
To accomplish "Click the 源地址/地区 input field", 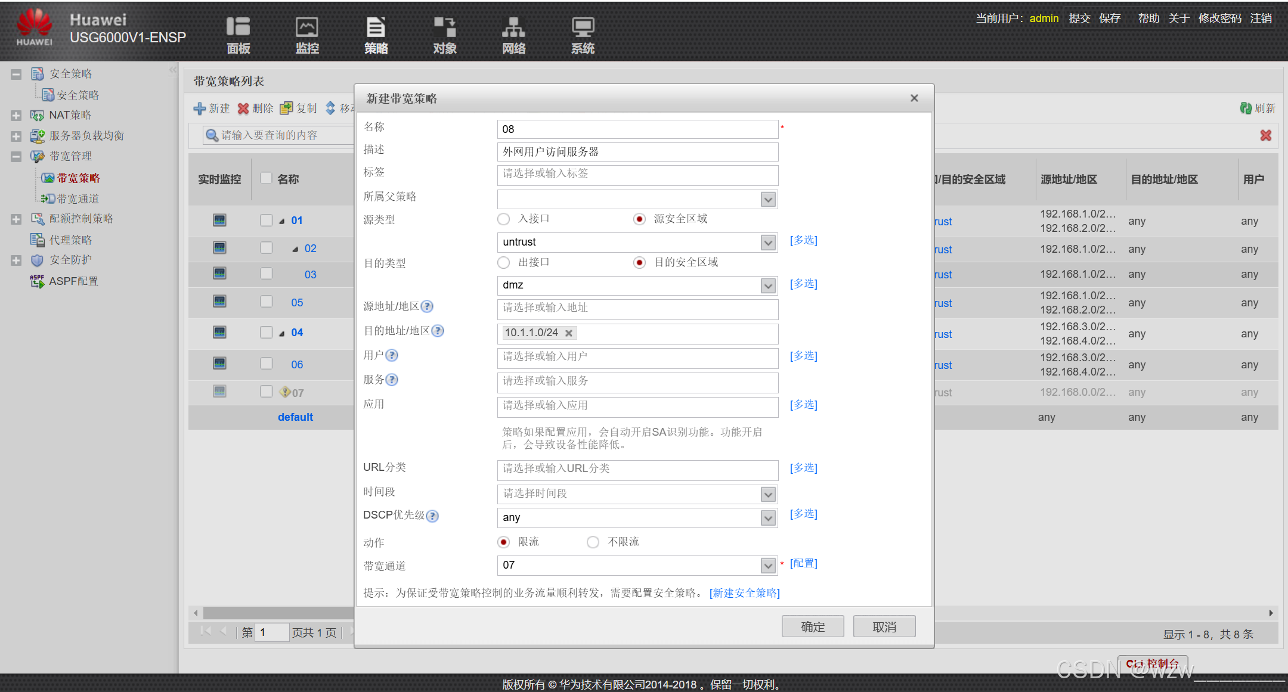I will [x=637, y=308].
